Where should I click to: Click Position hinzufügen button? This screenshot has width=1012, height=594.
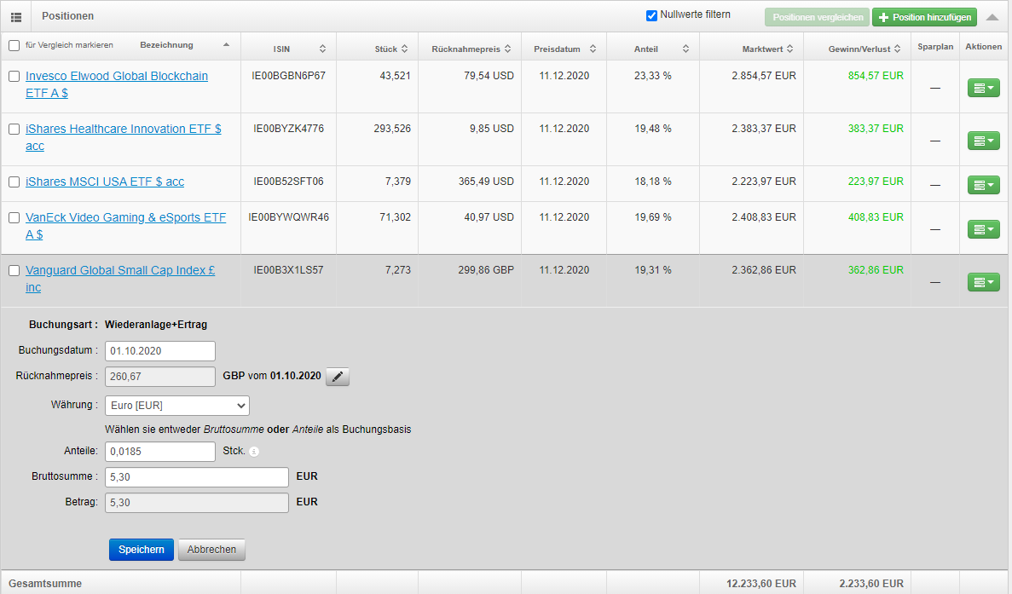925,17
